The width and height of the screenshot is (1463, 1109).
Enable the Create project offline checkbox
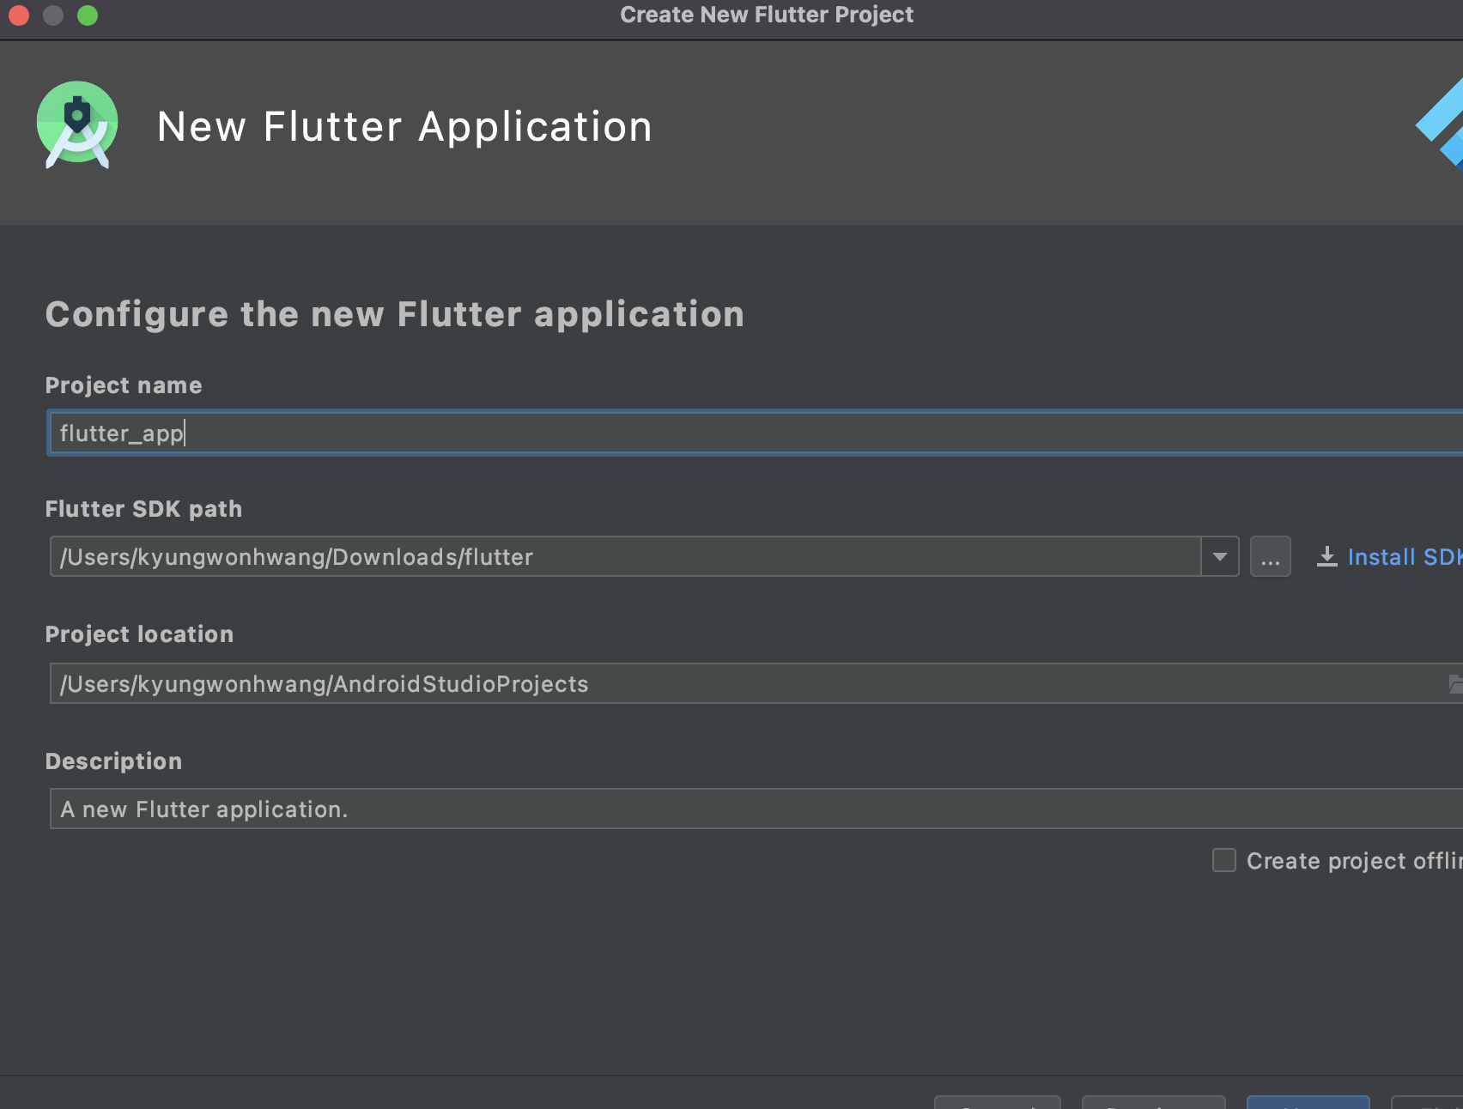pos(1224,860)
